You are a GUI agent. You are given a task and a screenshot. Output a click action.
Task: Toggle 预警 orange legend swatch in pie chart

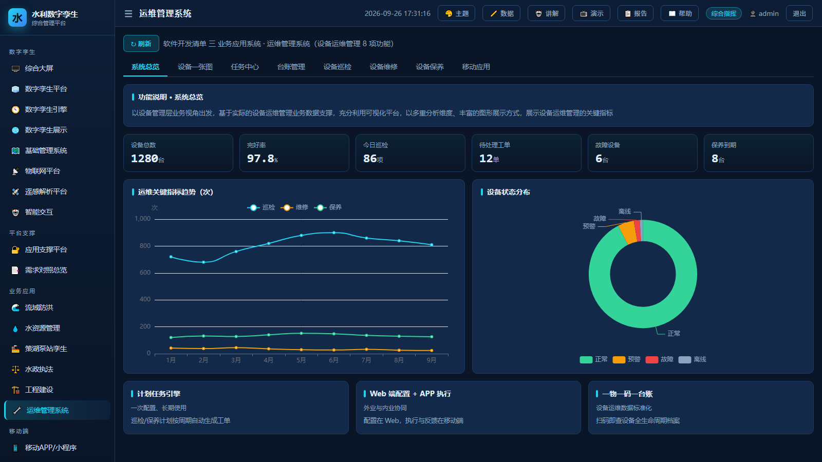tap(619, 360)
